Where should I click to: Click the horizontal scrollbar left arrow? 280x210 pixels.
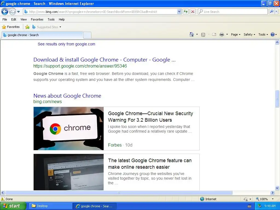coord(2,193)
